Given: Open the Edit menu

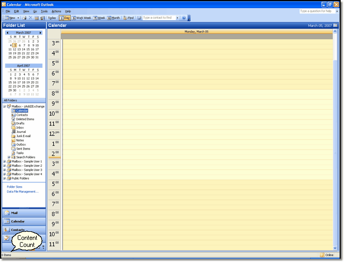Looking at the screenshot, I should (x=17, y=11).
